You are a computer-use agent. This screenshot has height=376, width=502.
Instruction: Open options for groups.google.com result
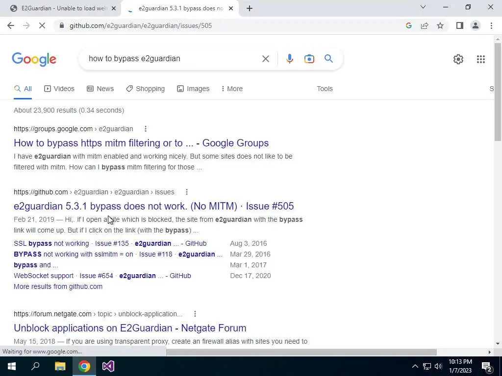(x=145, y=129)
